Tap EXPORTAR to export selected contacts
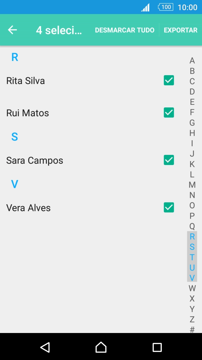Viewport: 202px width, 360px height. (x=180, y=30)
